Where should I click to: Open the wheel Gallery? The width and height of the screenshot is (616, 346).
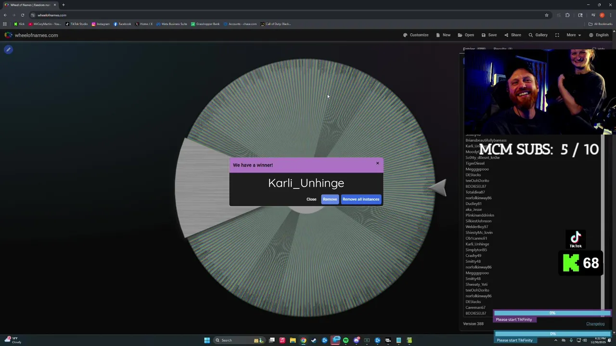click(538, 35)
